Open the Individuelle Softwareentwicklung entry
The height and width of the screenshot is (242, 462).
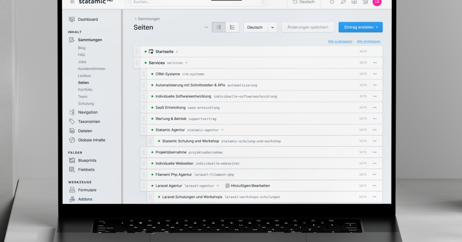[183, 96]
